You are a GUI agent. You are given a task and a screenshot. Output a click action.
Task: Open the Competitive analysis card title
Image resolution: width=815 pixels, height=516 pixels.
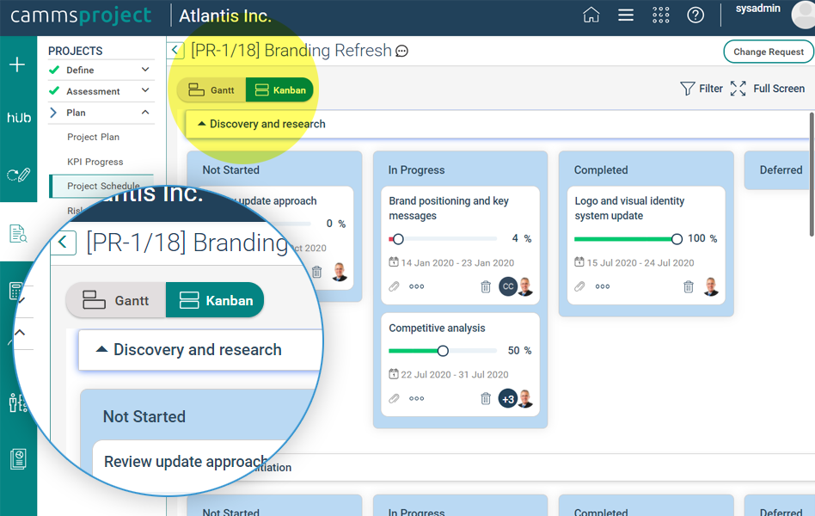click(437, 329)
